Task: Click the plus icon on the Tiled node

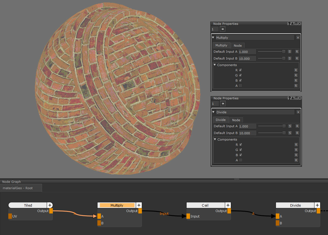Action: coord(50,205)
